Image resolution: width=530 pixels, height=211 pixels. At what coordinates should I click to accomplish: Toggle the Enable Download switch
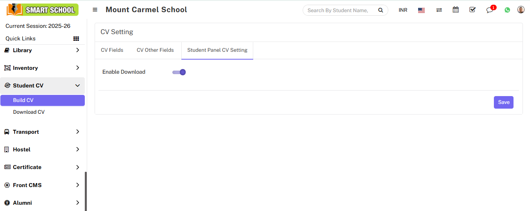[179, 72]
